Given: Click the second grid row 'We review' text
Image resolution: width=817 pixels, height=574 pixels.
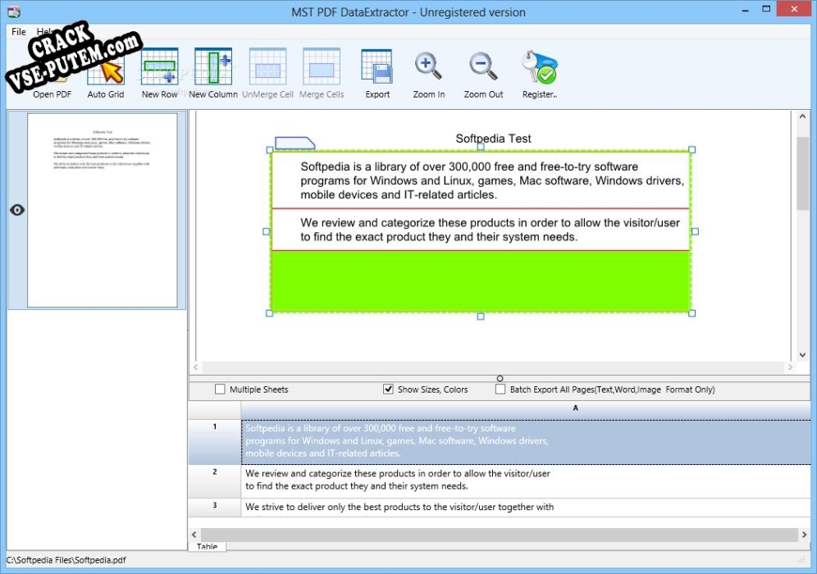Looking at the screenshot, I should 481,230.
